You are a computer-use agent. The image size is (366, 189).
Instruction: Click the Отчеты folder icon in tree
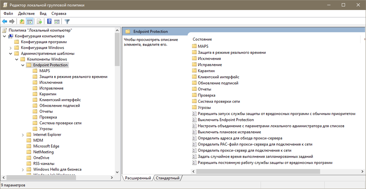pyautogui.click(x=35, y=112)
